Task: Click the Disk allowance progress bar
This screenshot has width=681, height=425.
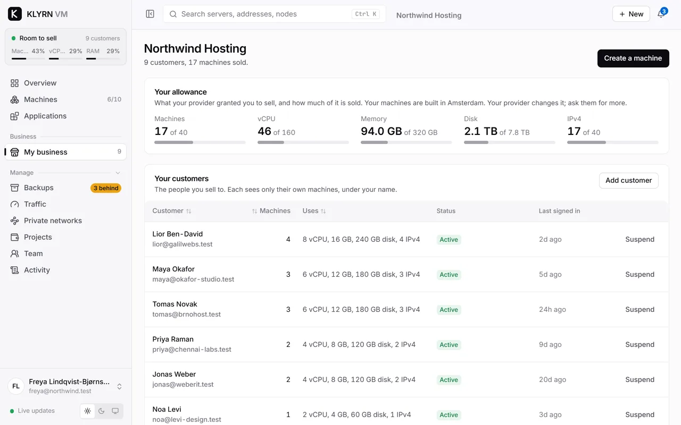Action: click(x=510, y=142)
